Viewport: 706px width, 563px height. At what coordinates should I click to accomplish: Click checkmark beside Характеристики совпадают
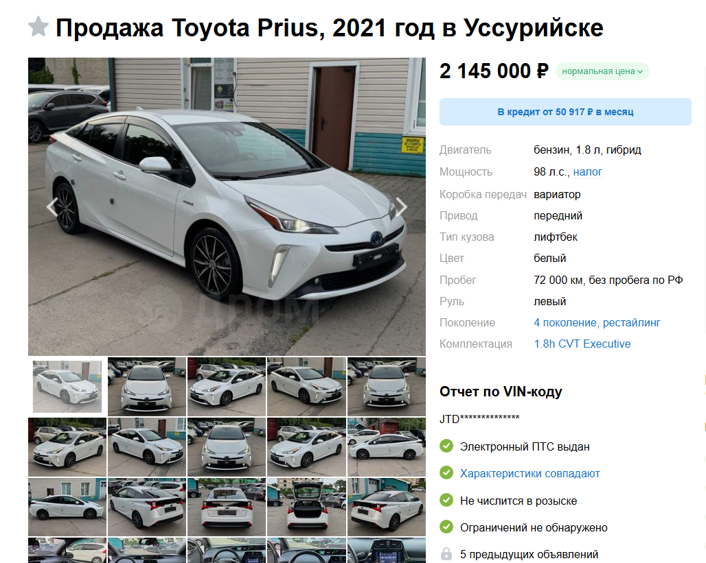446,473
